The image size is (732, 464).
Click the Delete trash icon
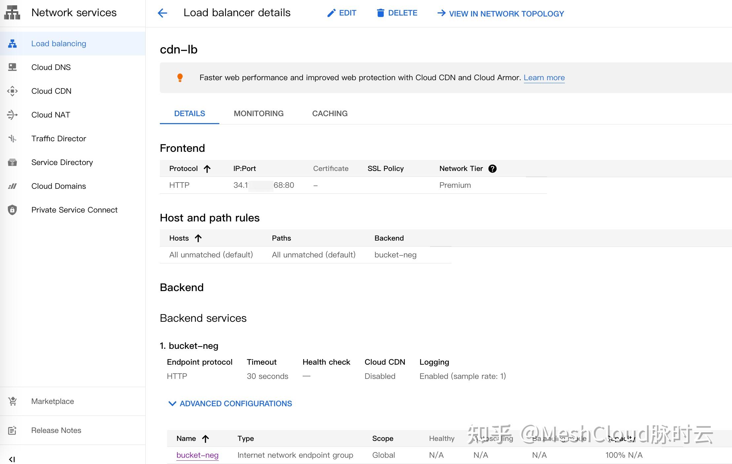[x=381, y=13]
